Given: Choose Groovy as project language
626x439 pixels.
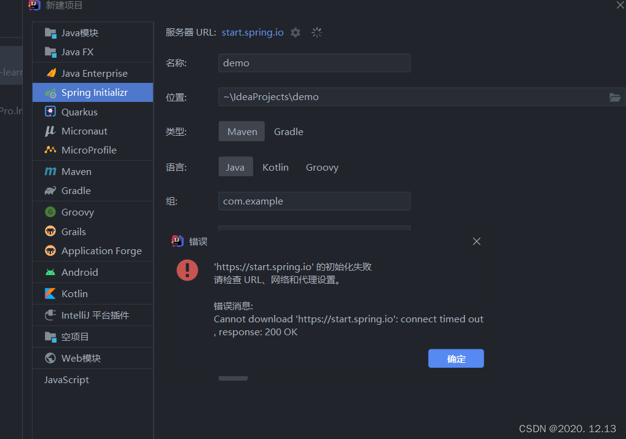Looking at the screenshot, I should pyautogui.click(x=322, y=167).
